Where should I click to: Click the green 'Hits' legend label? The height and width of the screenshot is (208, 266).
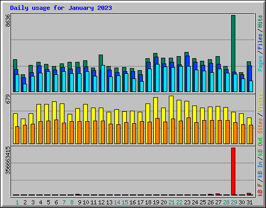260,21
